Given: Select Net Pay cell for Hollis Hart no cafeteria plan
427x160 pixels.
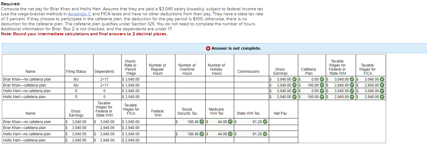Looking at the screenshot, I should pyautogui.click(x=283, y=134).
